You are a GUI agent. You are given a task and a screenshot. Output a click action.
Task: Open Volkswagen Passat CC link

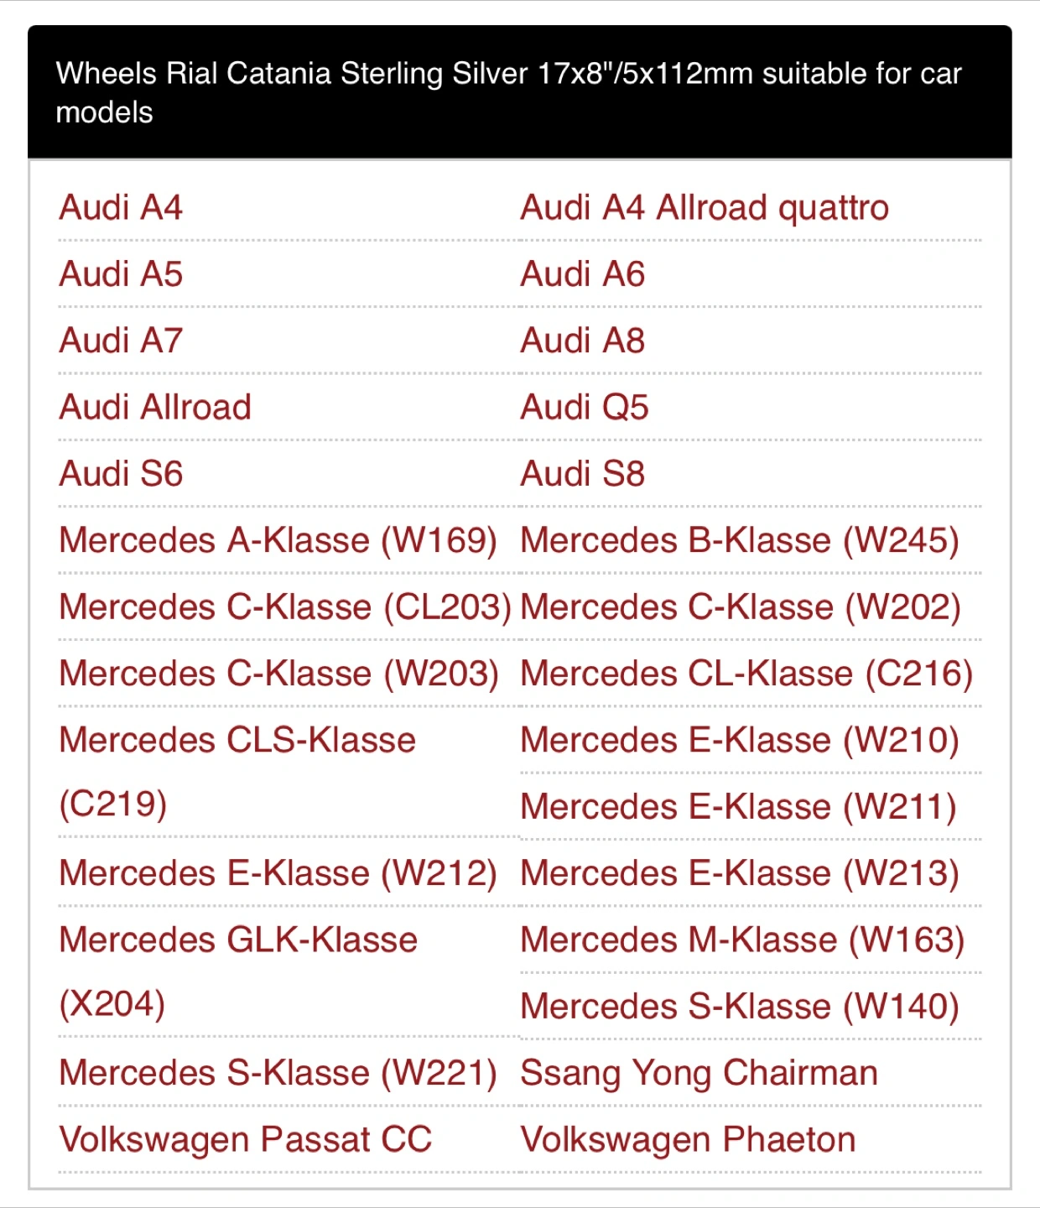pyautogui.click(x=246, y=1139)
